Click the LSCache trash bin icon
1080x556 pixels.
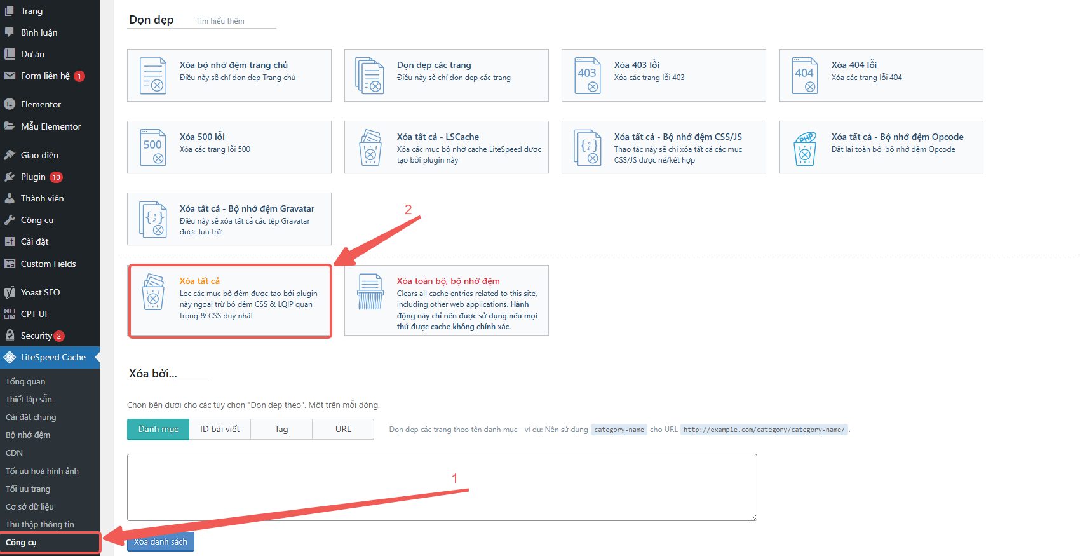(370, 147)
